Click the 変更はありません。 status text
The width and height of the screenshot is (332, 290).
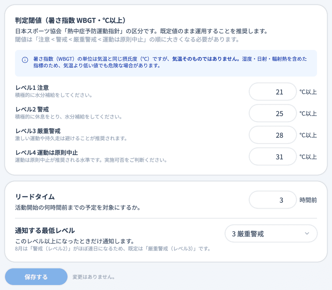94,277
